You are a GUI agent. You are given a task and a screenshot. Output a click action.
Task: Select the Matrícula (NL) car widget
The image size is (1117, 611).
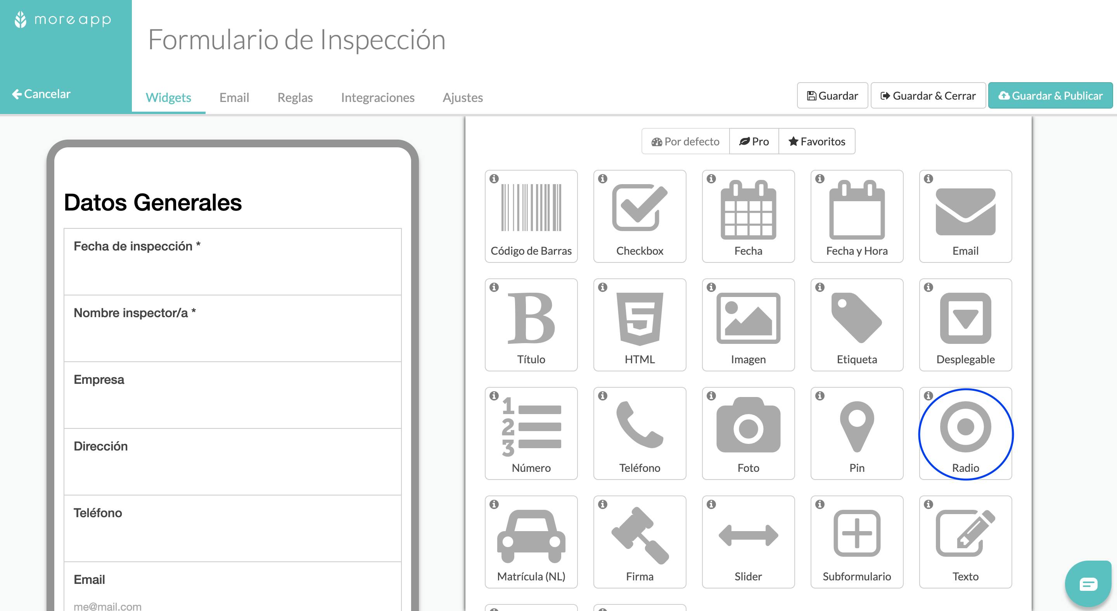(531, 542)
